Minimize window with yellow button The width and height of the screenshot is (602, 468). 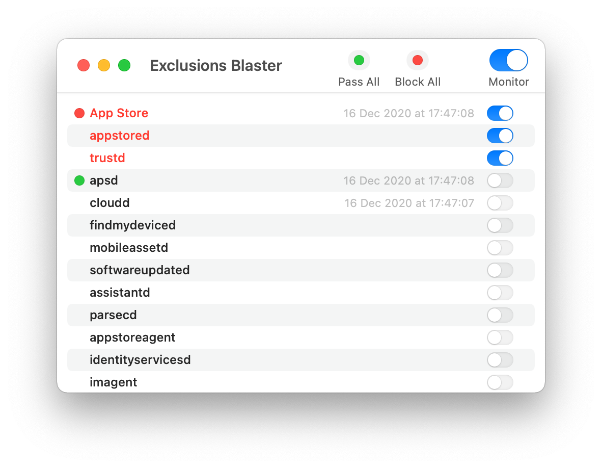coord(104,65)
